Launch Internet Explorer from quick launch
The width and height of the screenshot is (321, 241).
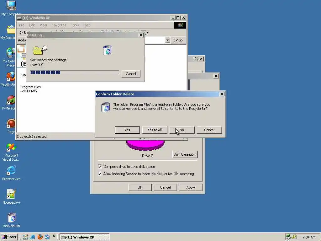coord(33,237)
